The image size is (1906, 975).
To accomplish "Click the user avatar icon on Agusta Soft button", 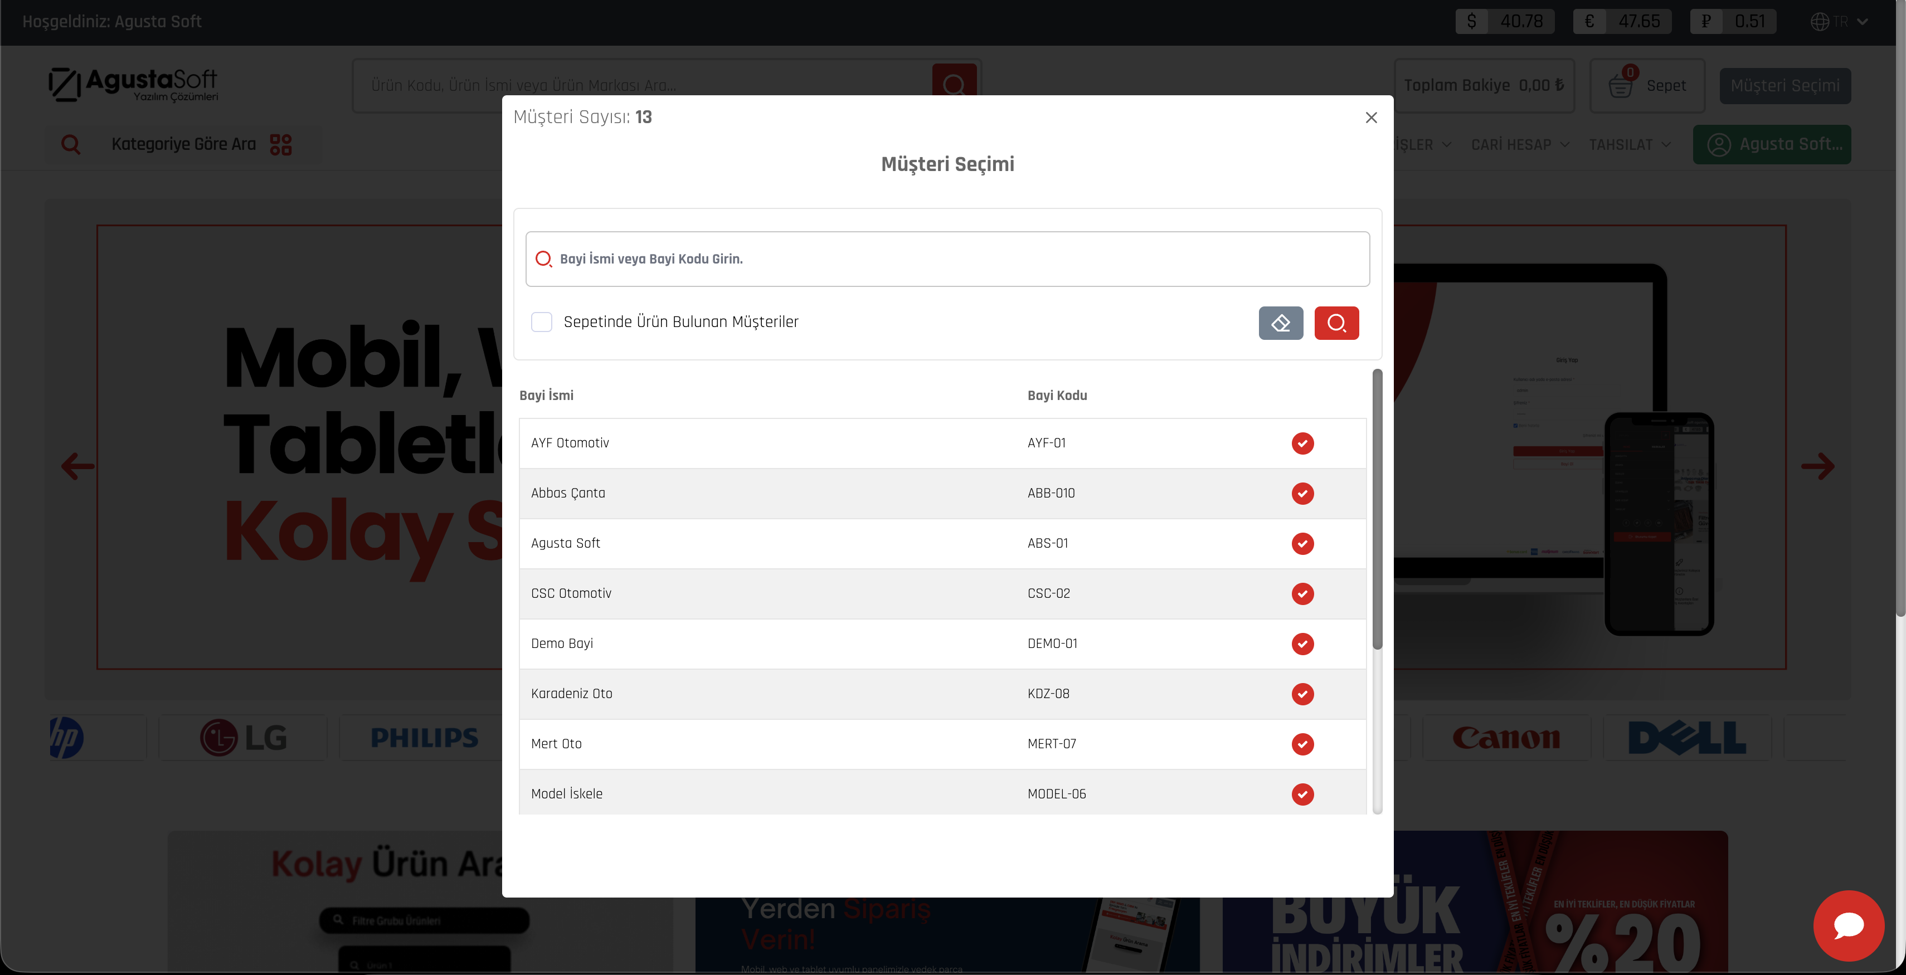I will click(x=1718, y=144).
